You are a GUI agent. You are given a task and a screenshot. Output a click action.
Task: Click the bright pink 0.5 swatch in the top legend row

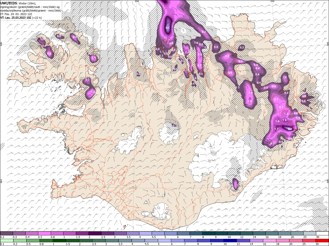[x=44, y=233]
